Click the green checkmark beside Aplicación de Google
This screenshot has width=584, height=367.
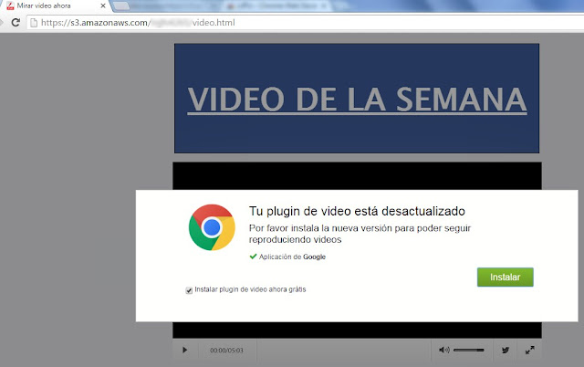click(253, 257)
